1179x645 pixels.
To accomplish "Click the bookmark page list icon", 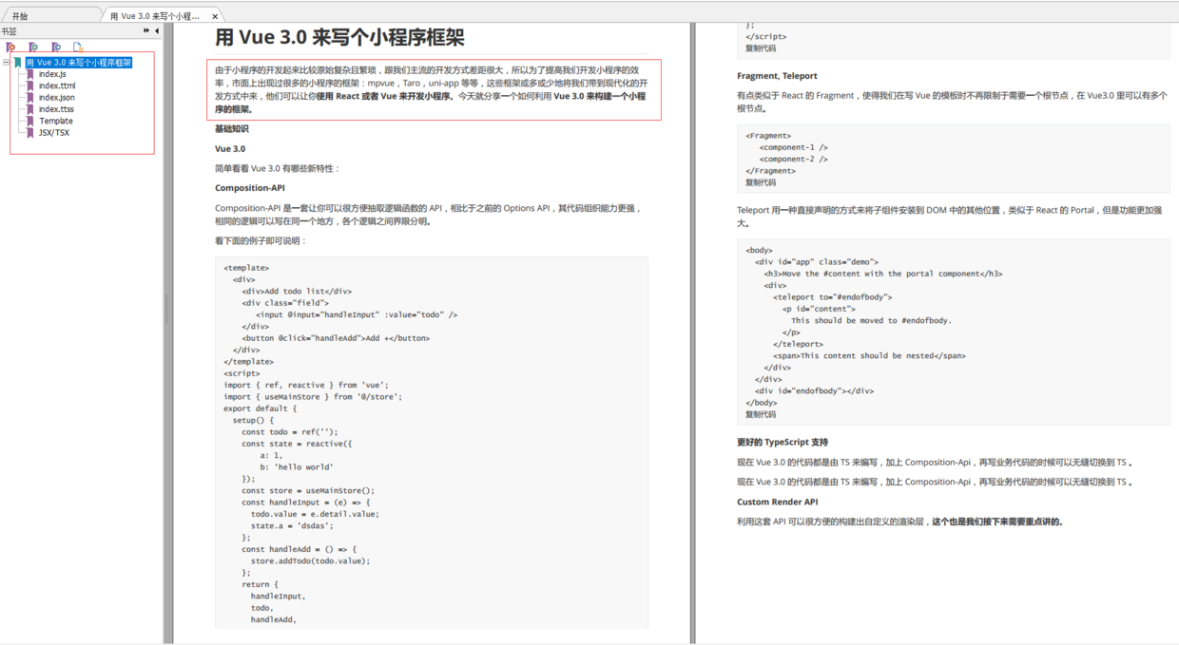I will point(78,47).
